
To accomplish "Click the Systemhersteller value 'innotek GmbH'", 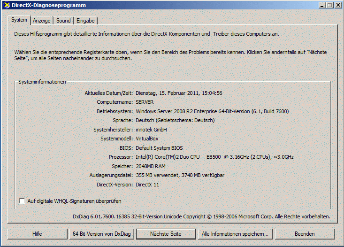I will point(151,130).
